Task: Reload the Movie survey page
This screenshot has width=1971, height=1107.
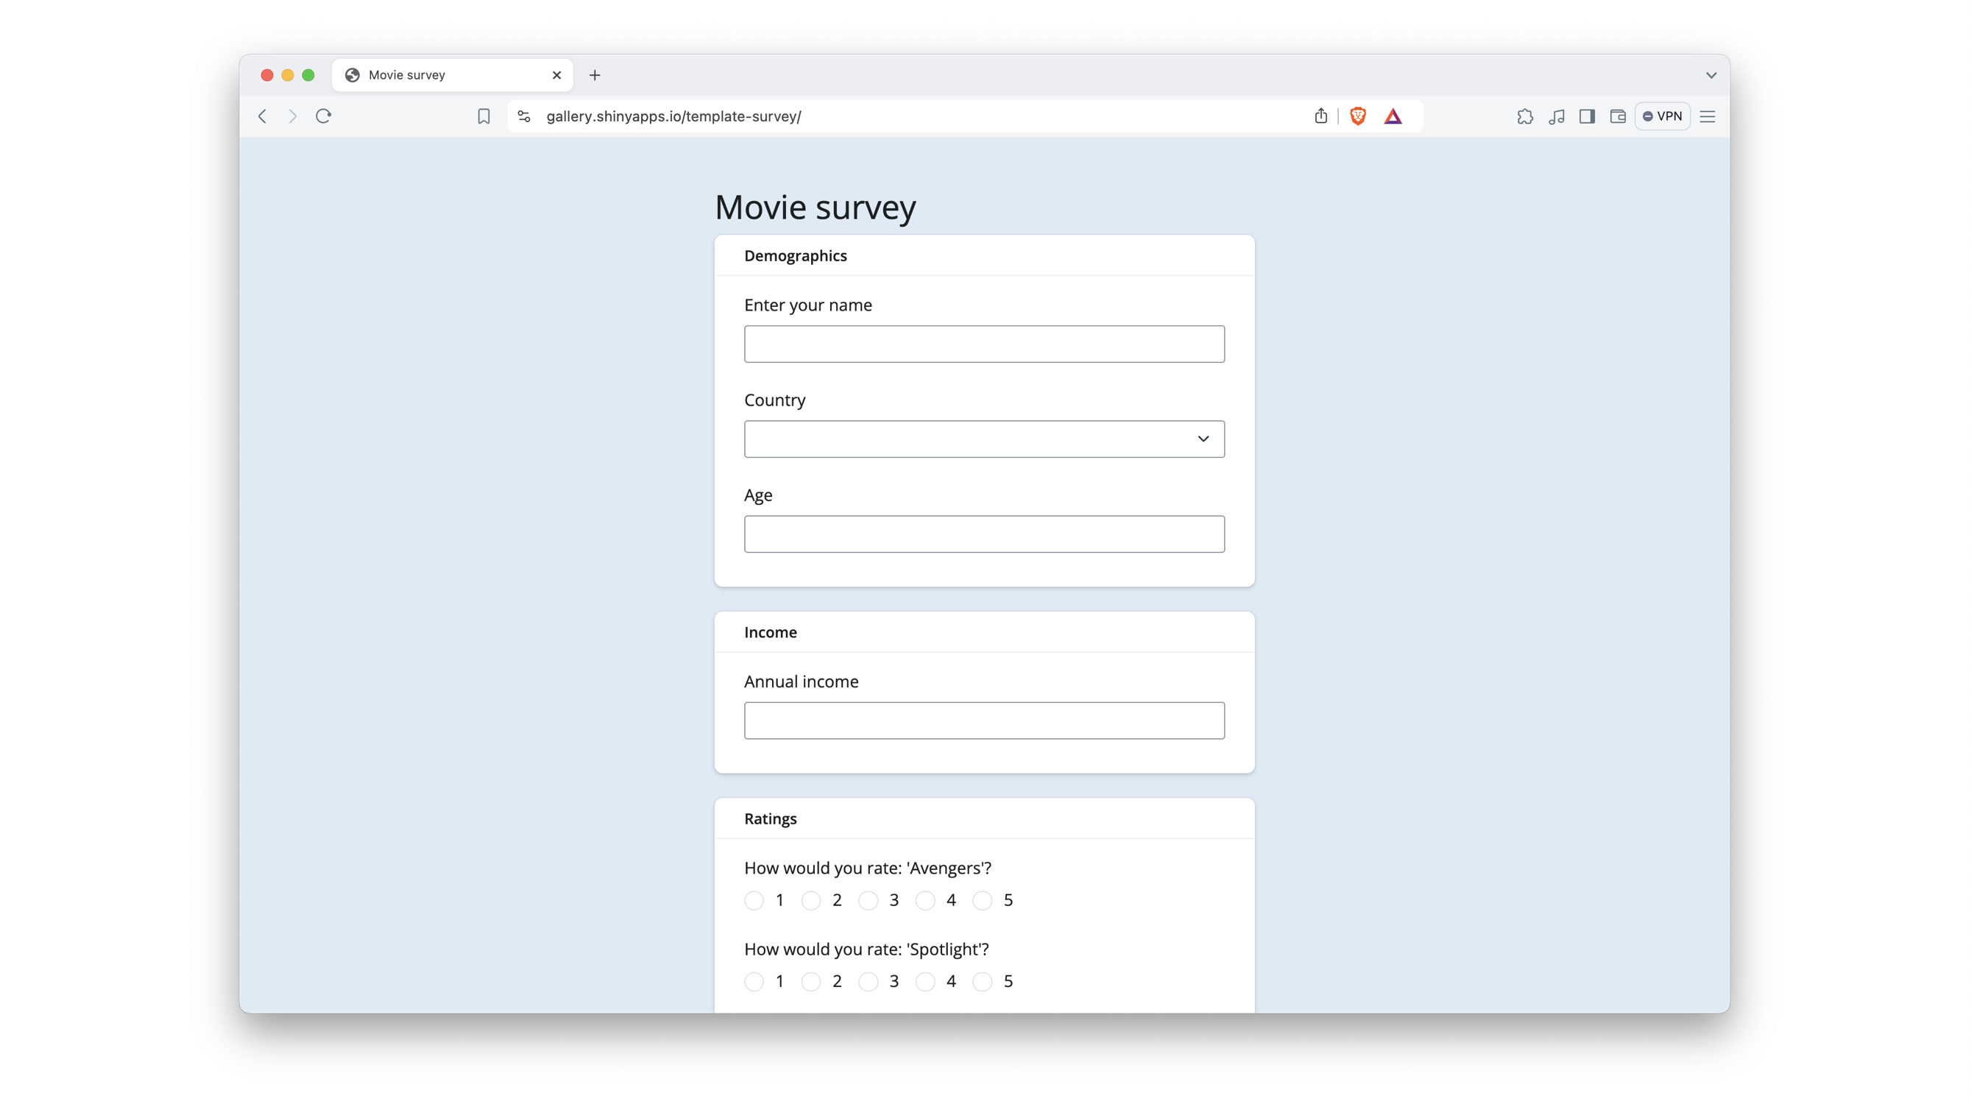Action: 324,116
